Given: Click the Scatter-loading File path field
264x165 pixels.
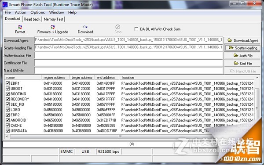Looking at the screenshot, I should pos(128,48).
